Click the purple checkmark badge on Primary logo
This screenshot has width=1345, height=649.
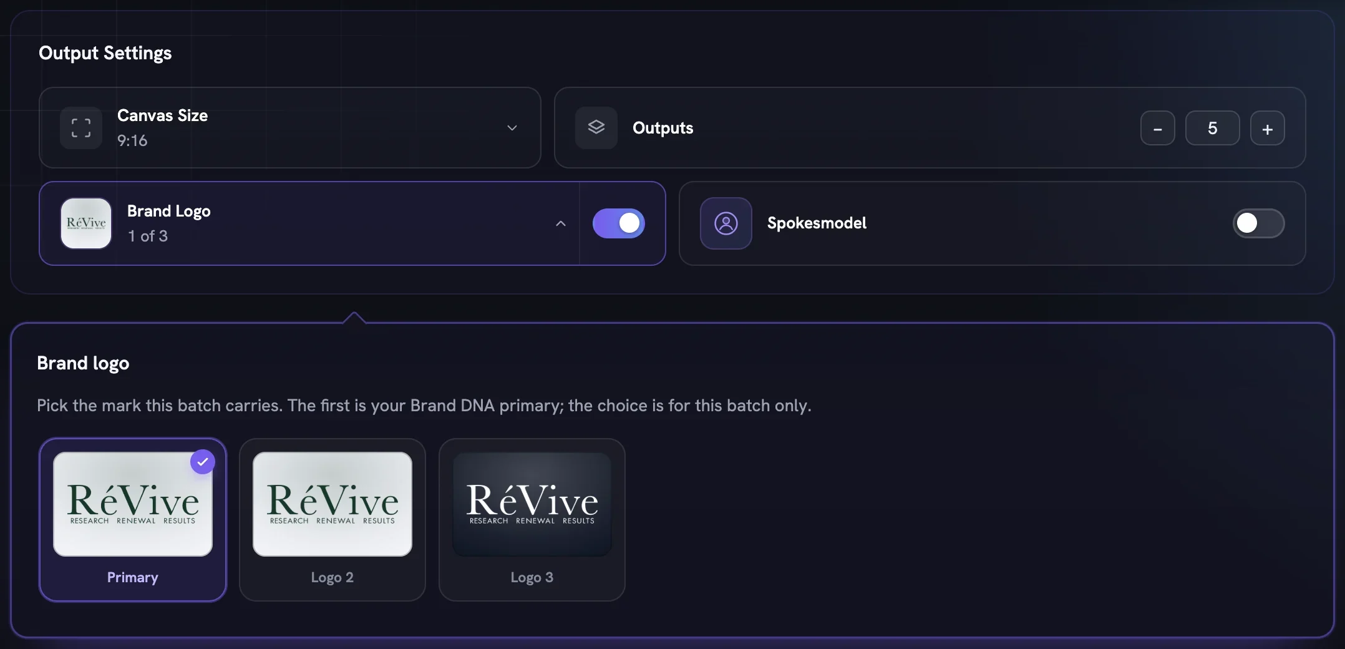click(203, 462)
